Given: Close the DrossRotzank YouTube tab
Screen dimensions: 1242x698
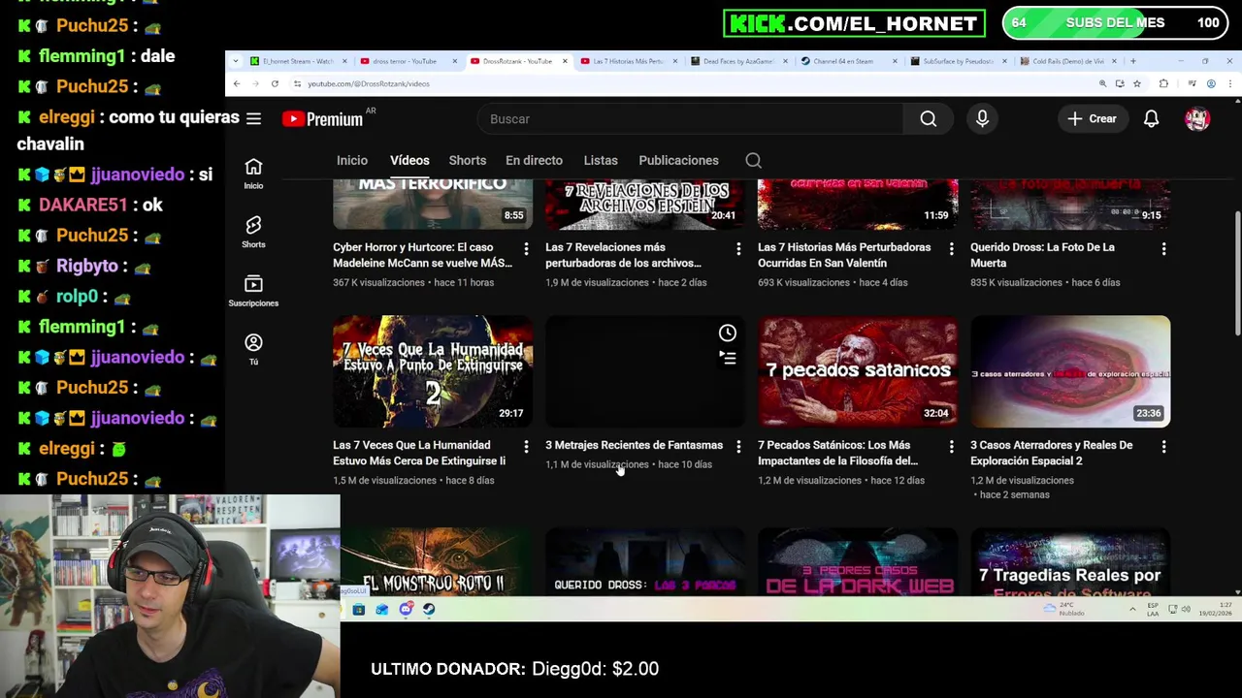Looking at the screenshot, I should click(x=565, y=61).
